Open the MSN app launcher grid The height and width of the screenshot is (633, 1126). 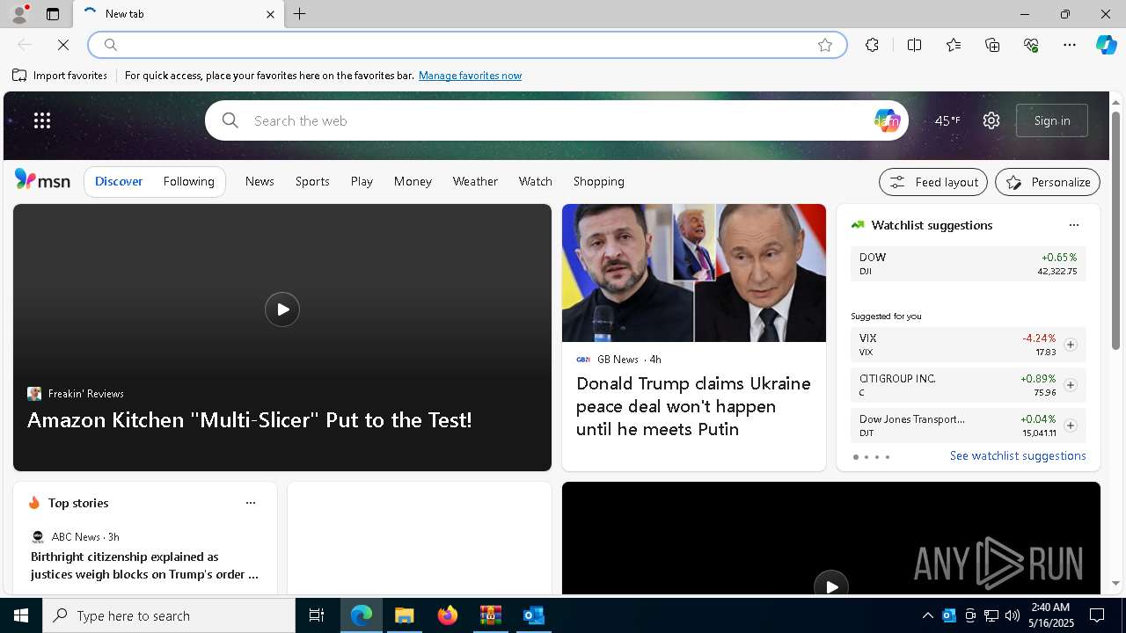click(42, 120)
